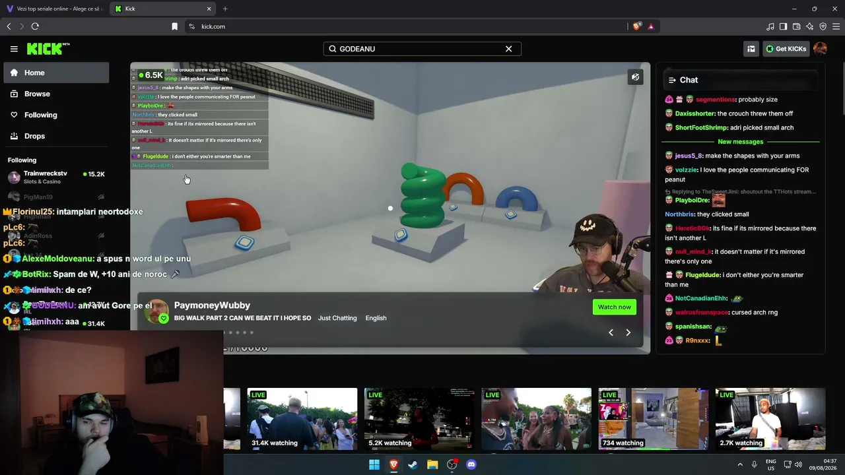The width and height of the screenshot is (845, 475).
Task: Open the Just Chatting category tag
Action: point(337,318)
